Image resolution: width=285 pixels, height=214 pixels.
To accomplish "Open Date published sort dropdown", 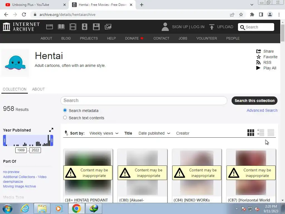I will (154, 133).
